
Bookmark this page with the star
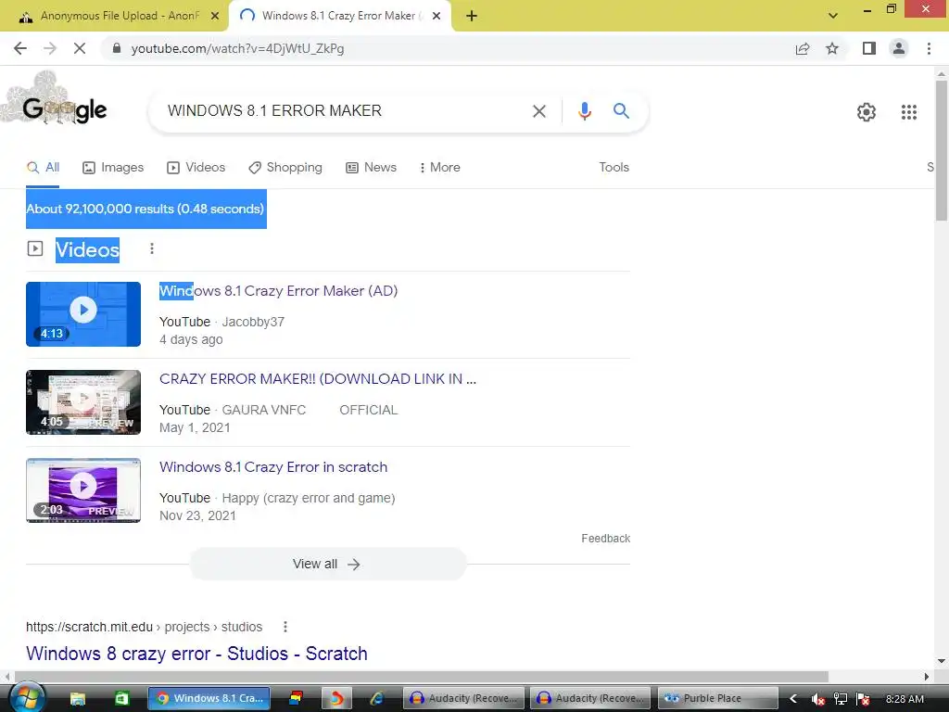(x=832, y=48)
